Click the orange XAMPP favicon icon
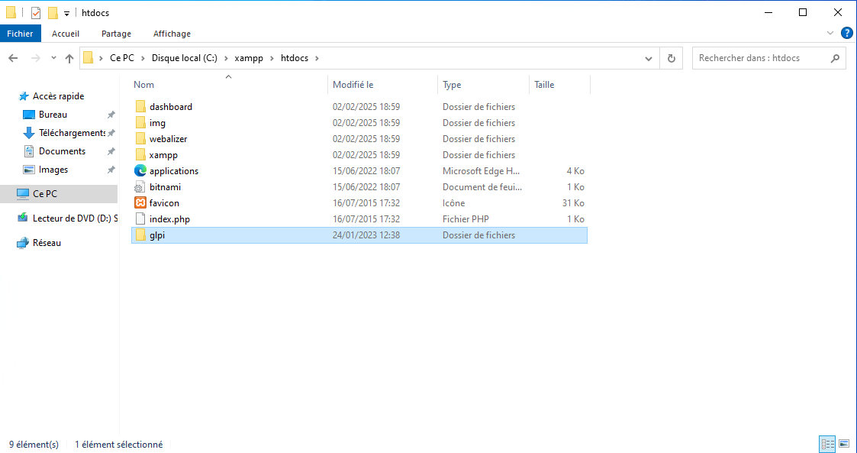Viewport: 857px width, 453px height. pos(140,203)
